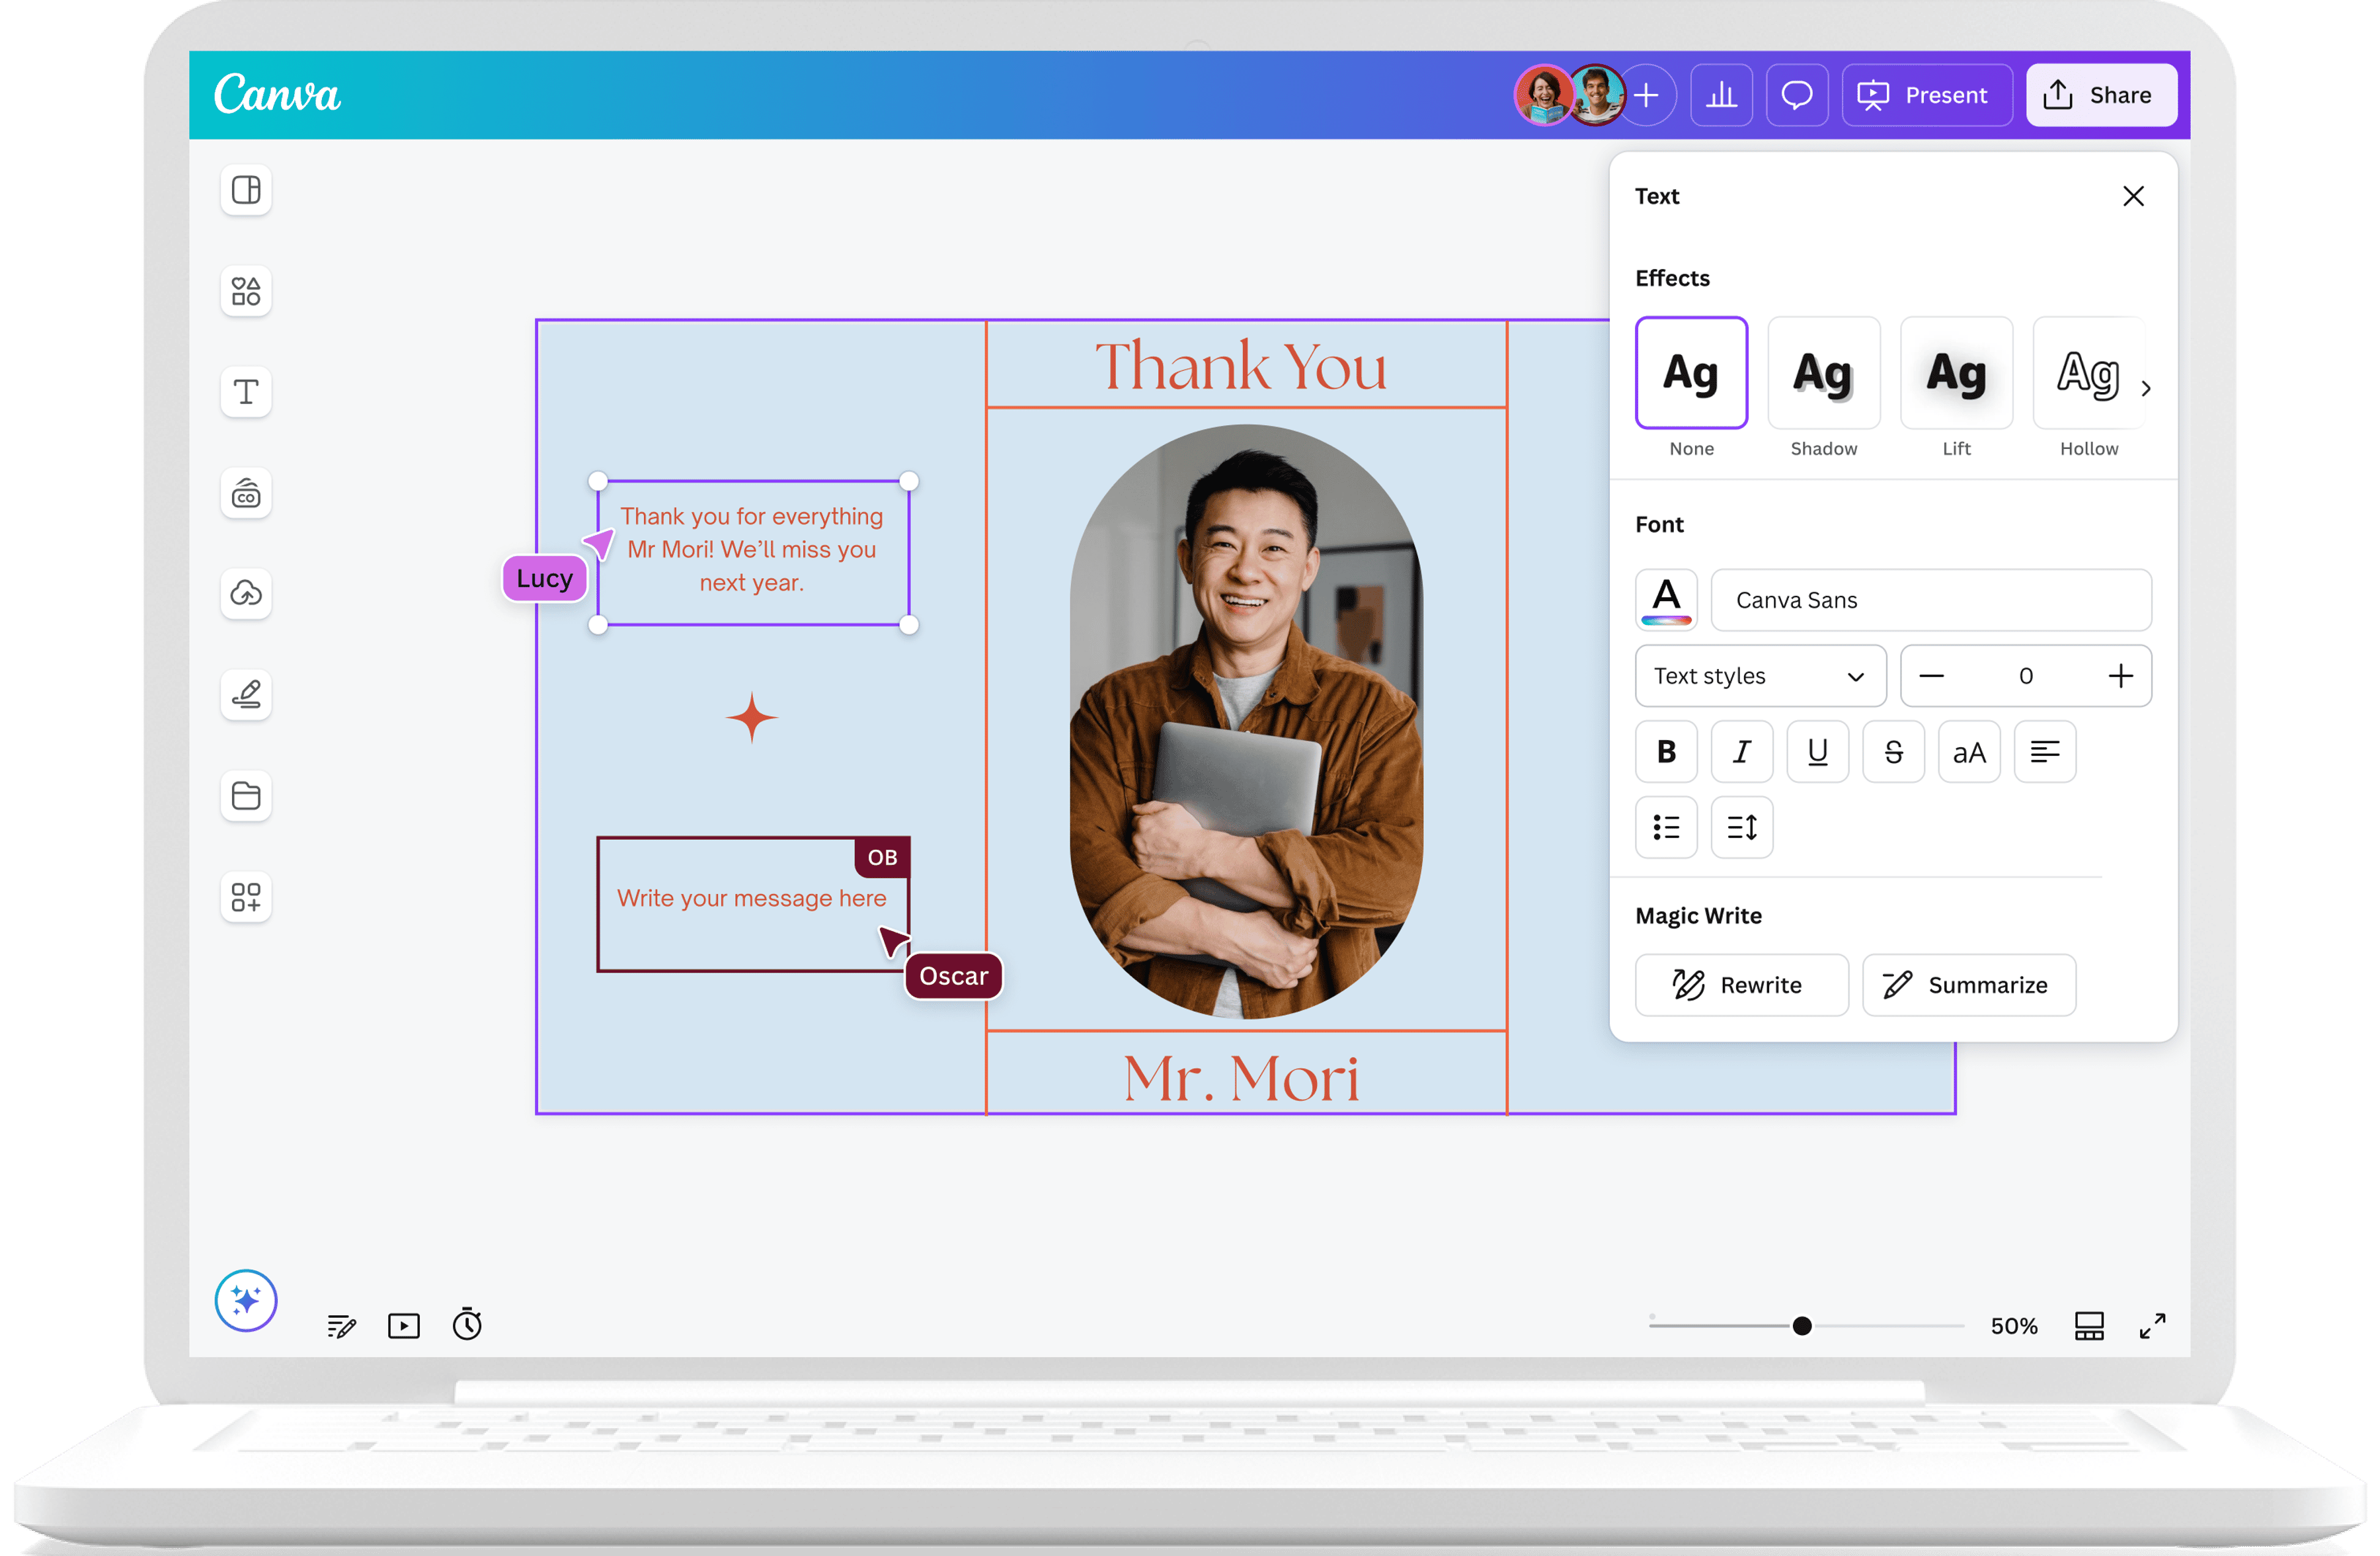This screenshot has width=2380, height=1556.
Task: Open the grid view pages icon
Action: click(2089, 1326)
